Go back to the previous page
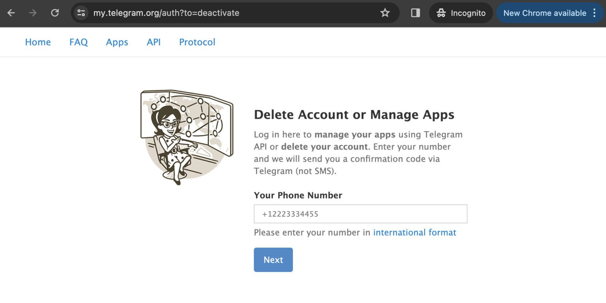Screen dimensions: 606x303 pyautogui.click(x=11, y=13)
